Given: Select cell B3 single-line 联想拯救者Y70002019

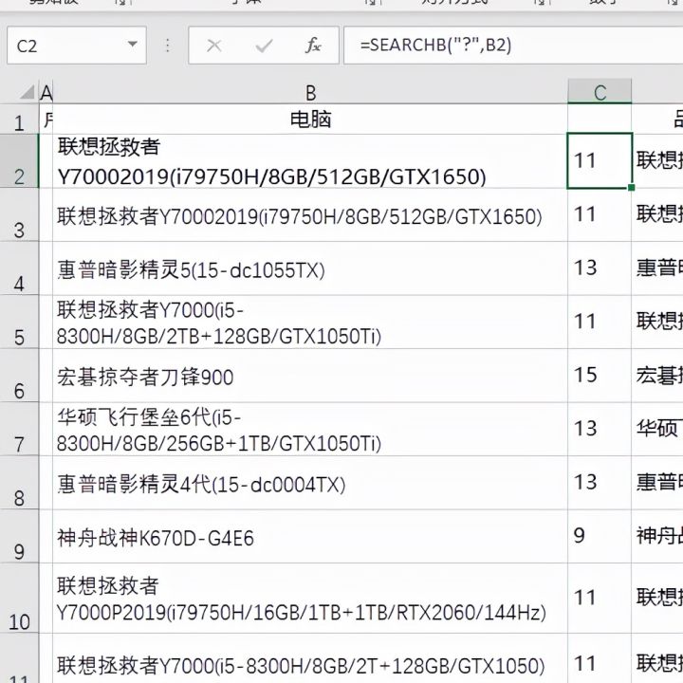Looking at the screenshot, I should (310, 215).
